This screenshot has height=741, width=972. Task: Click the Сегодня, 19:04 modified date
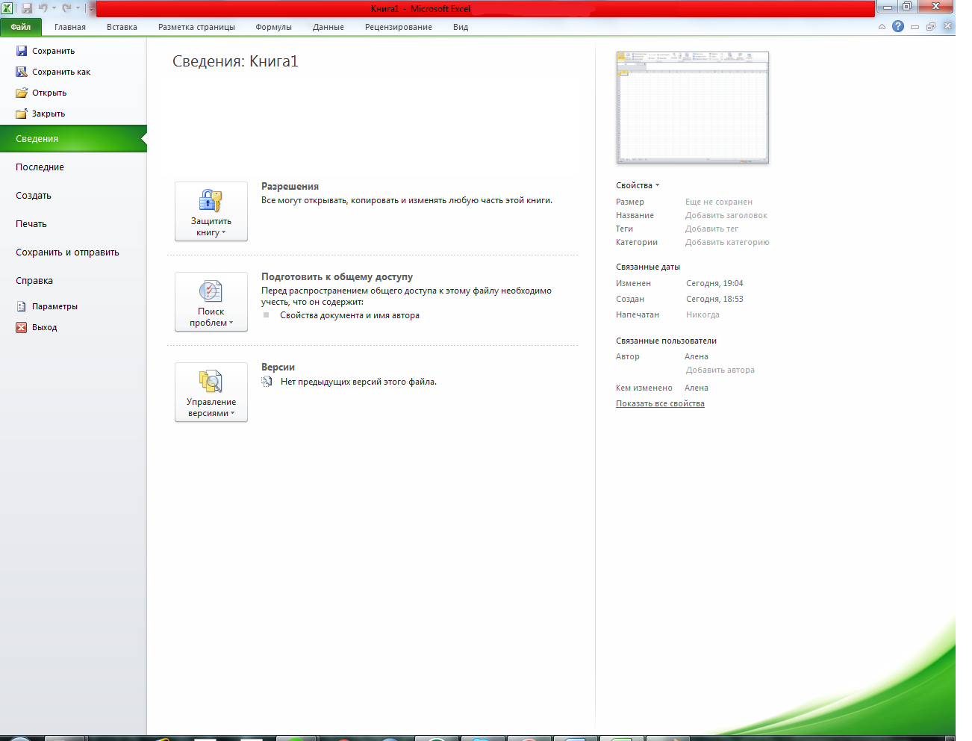(x=714, y=283)
